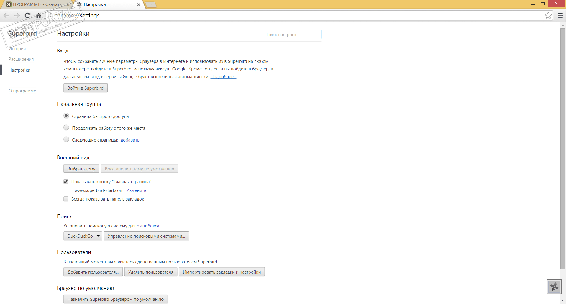Restore down the browser window

point(543,4)
